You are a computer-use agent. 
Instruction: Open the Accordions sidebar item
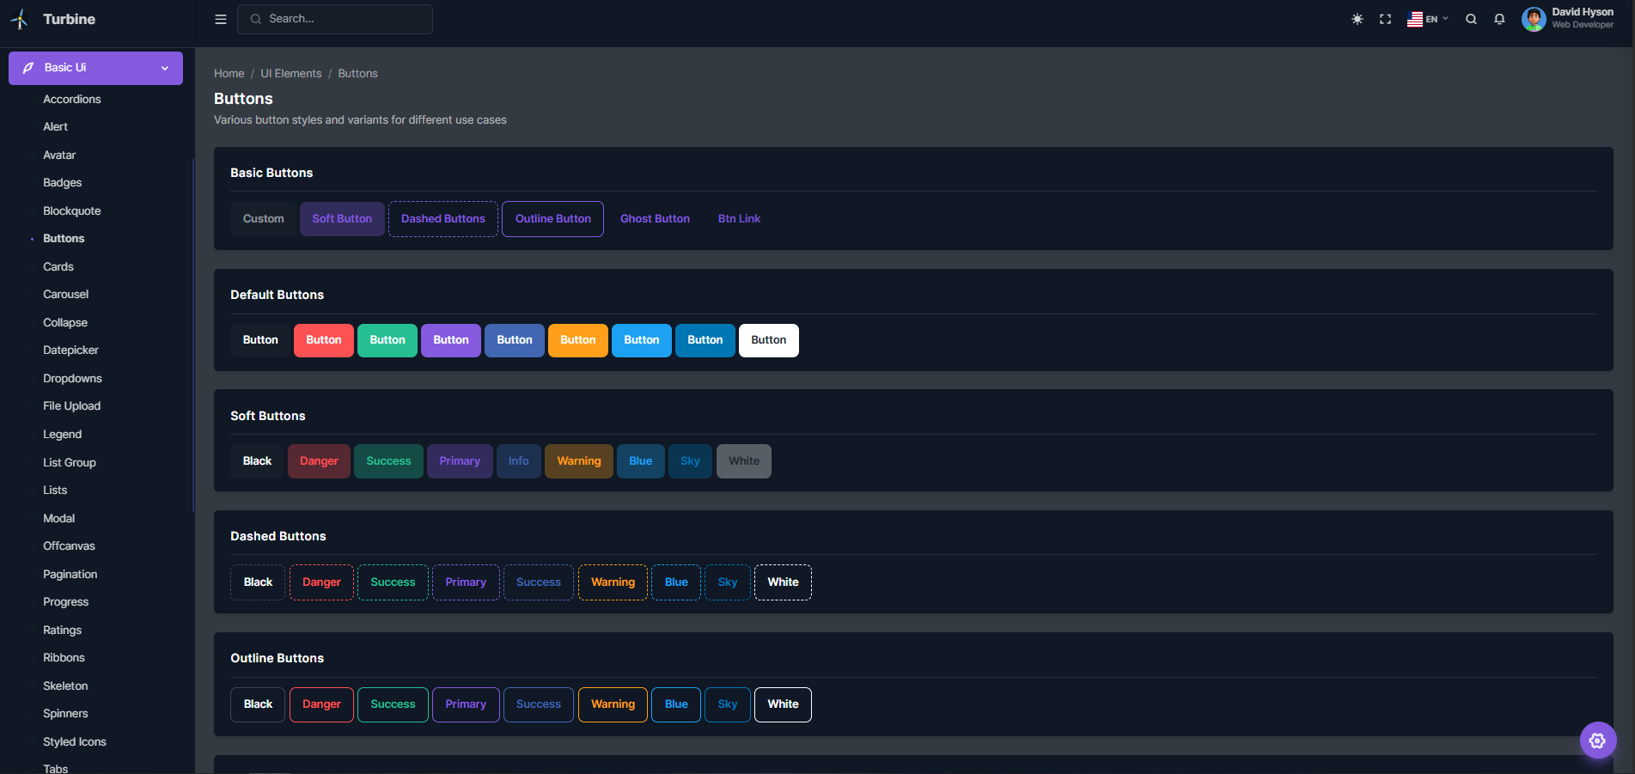[x=71, y=99]
